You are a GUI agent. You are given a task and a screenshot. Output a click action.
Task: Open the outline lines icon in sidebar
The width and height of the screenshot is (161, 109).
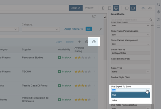(158, 26)
